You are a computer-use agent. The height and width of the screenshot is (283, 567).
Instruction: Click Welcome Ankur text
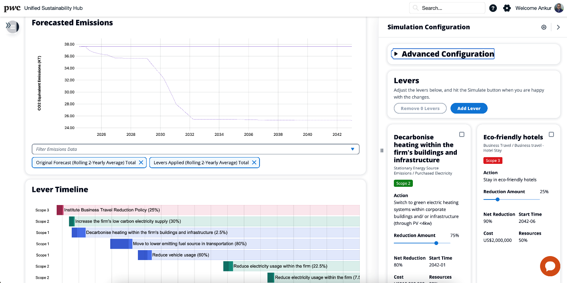(x=533, y=8)
